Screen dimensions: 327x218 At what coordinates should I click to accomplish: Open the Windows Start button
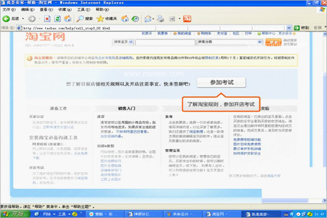click(x=15, y=214)
